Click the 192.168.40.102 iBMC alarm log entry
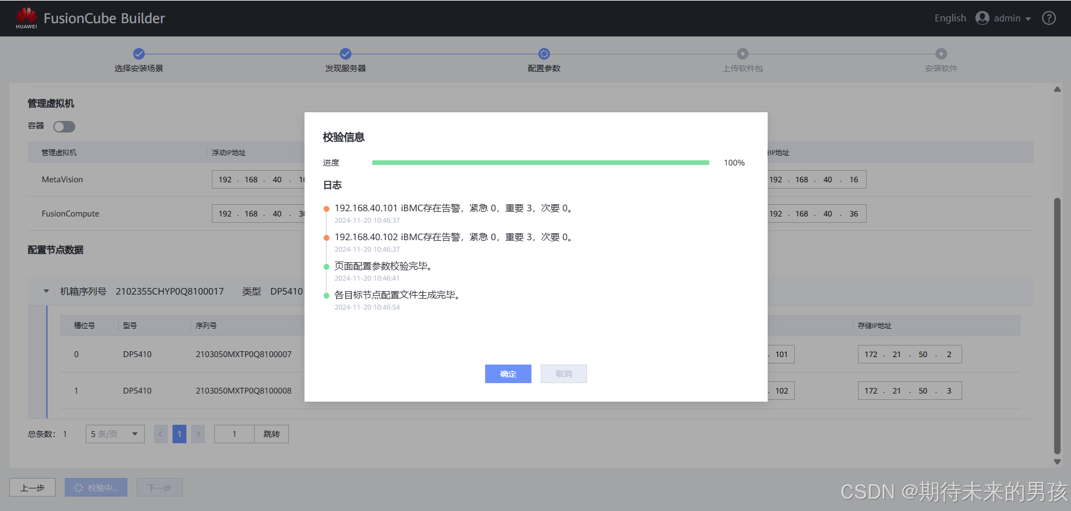Screen dimensions: 1071x511 (454, 237)
